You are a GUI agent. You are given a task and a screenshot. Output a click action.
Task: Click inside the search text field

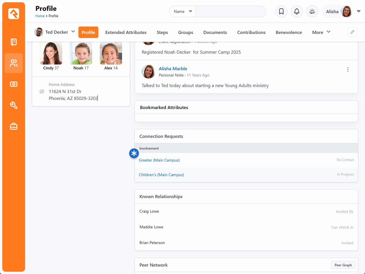coord(230,11)
